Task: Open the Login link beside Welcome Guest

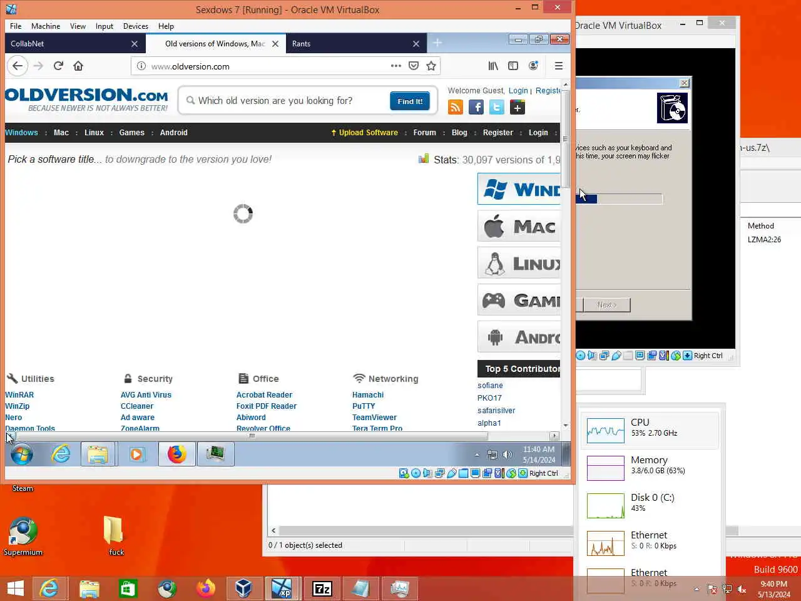Action: click(x=518, y=91)
